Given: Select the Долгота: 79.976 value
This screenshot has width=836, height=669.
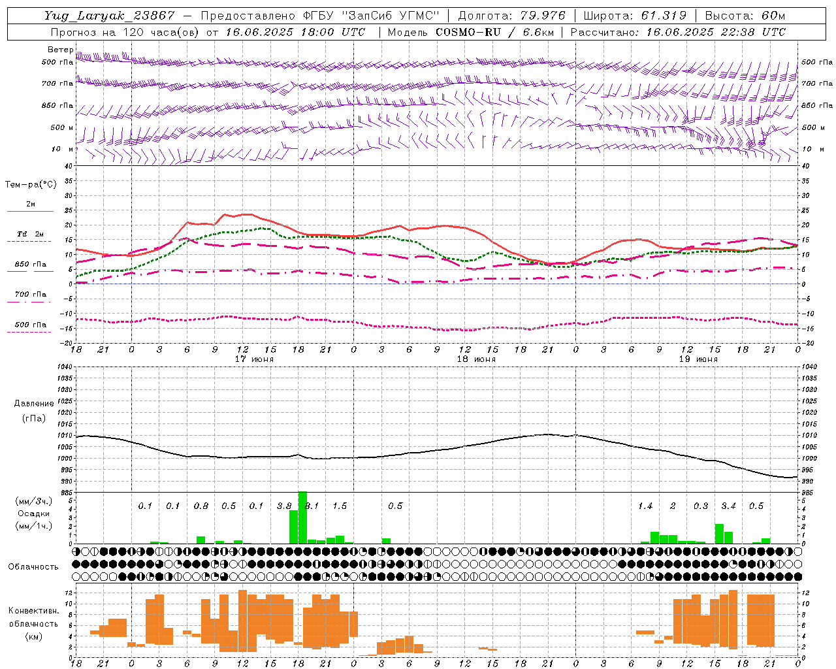Looking at the screenshot, I should (511, 16).
